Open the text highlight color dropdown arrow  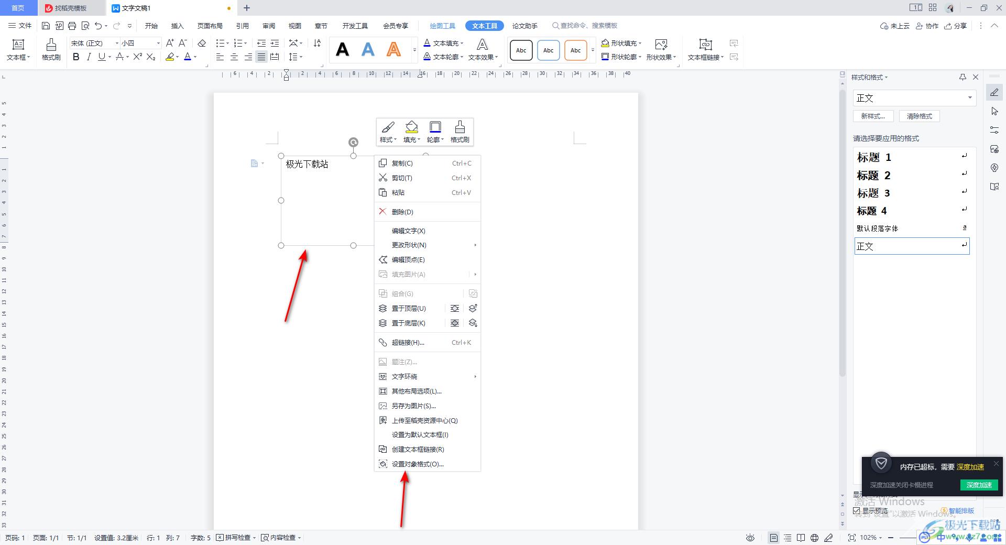(x=177, y=57)
